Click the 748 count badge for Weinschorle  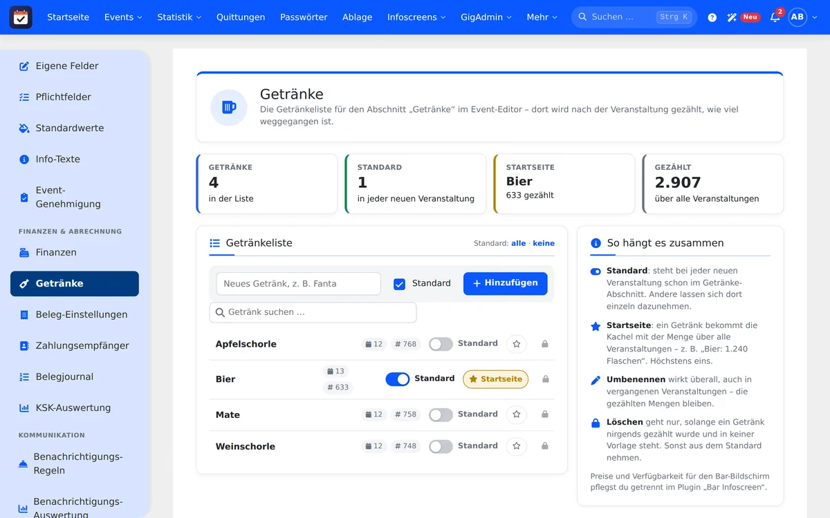click(x=406, y=446)
